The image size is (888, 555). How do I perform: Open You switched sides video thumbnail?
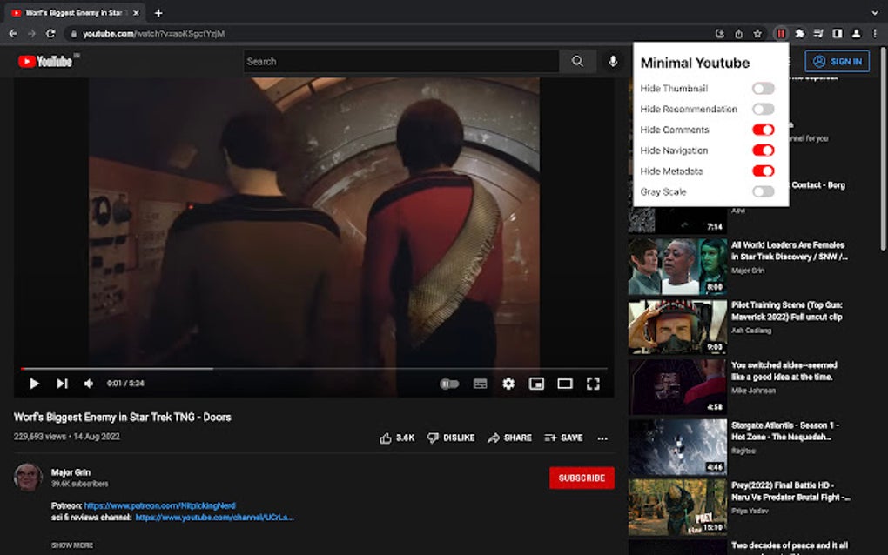click(676, 387)
